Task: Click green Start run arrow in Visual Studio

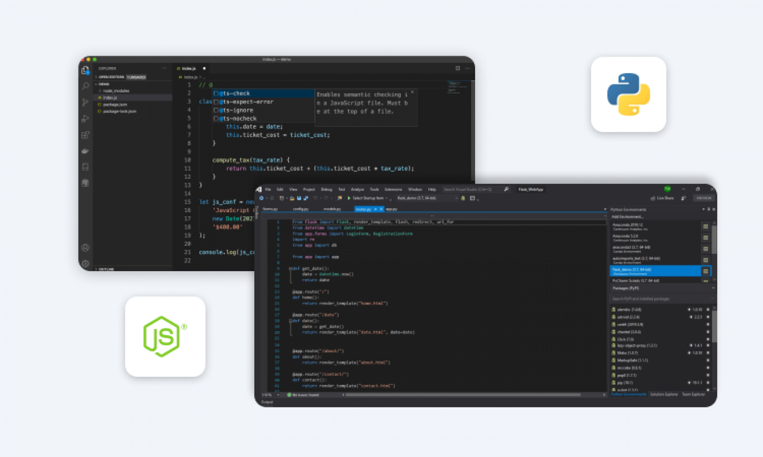Action: pos(349,198)
